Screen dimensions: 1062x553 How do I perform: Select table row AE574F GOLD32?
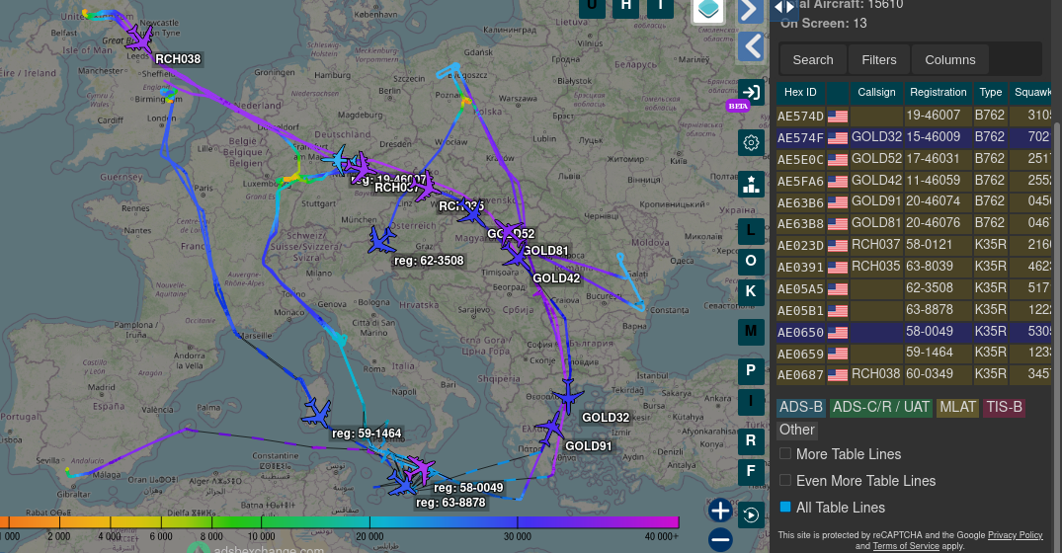915,137
